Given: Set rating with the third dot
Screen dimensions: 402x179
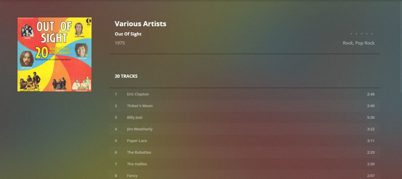Looking at the screenshot, I should pyautogui.click(x=362, y=34).
